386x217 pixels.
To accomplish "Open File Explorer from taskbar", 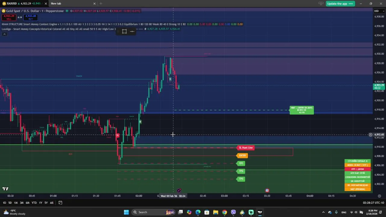I will 216,212.
